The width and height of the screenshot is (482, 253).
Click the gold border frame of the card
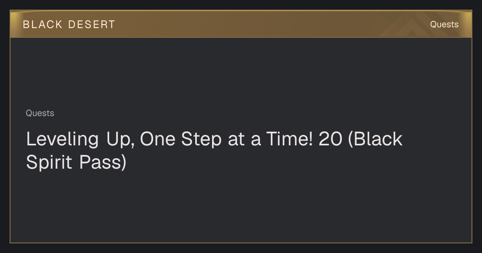coord(241,243)
